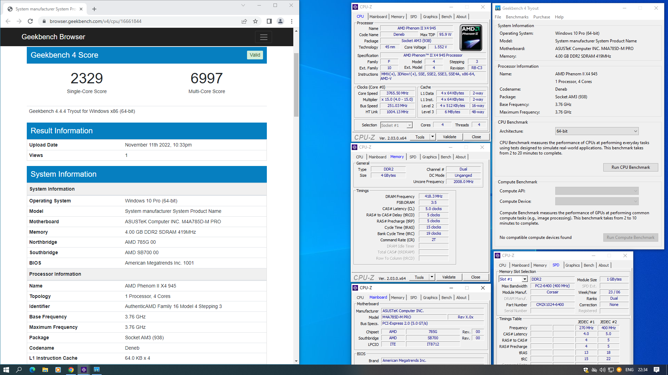Click the CMX1024-6400 part number value
The image size is (668, 375).
point(552,305)
